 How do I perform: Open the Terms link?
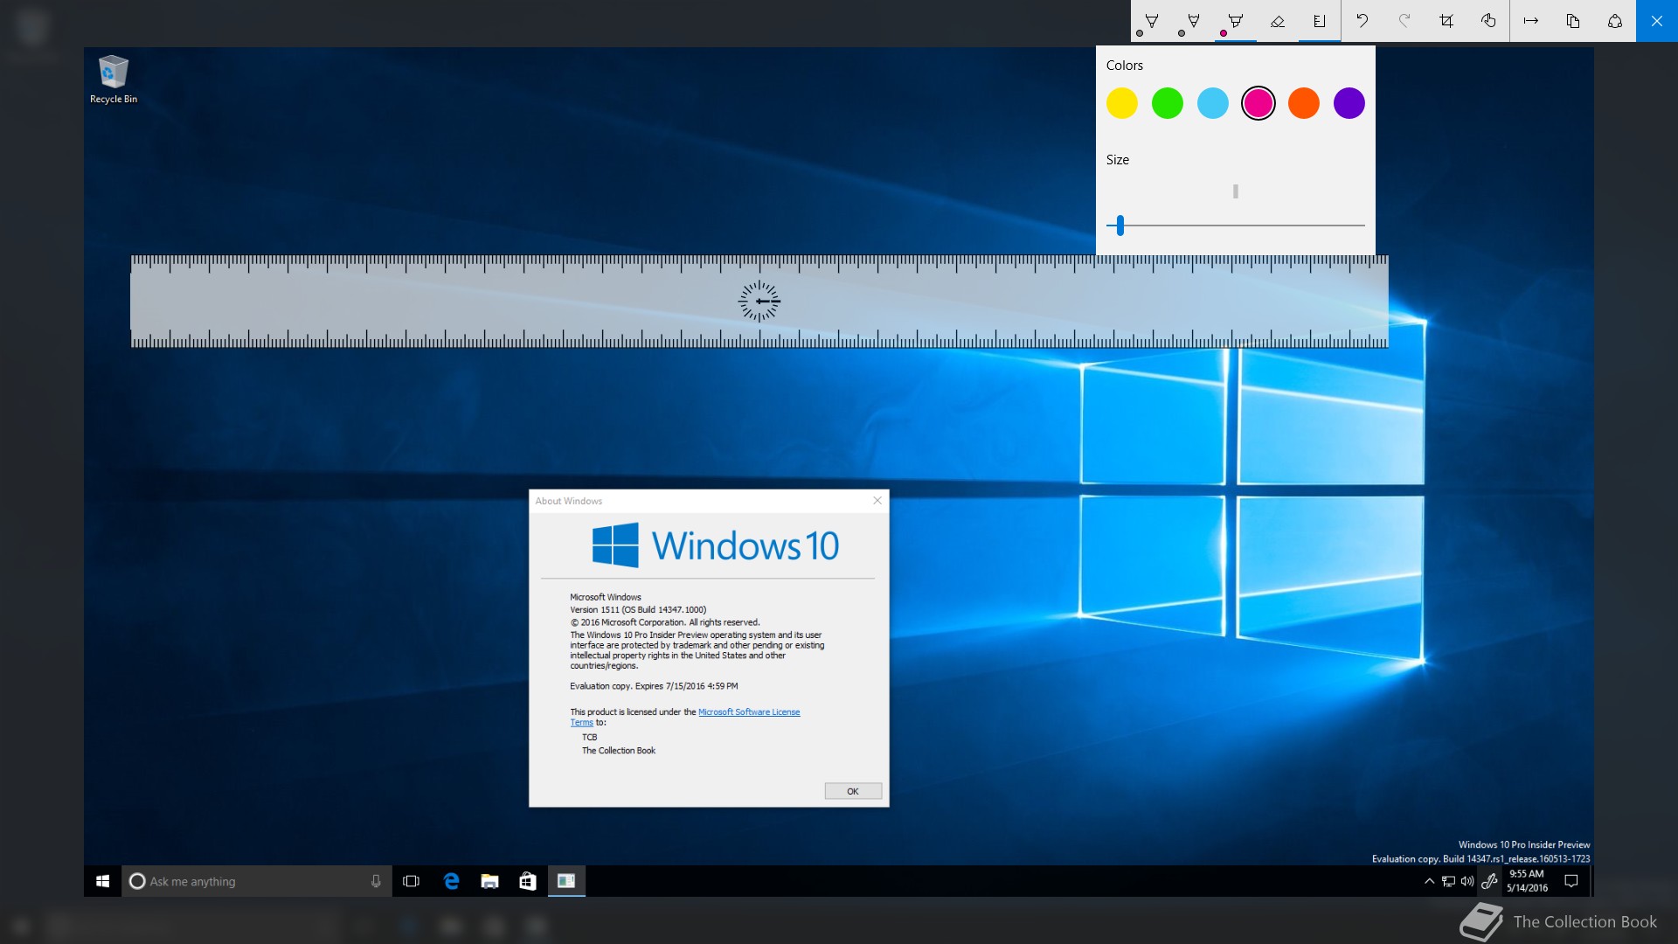click(581, 723)
